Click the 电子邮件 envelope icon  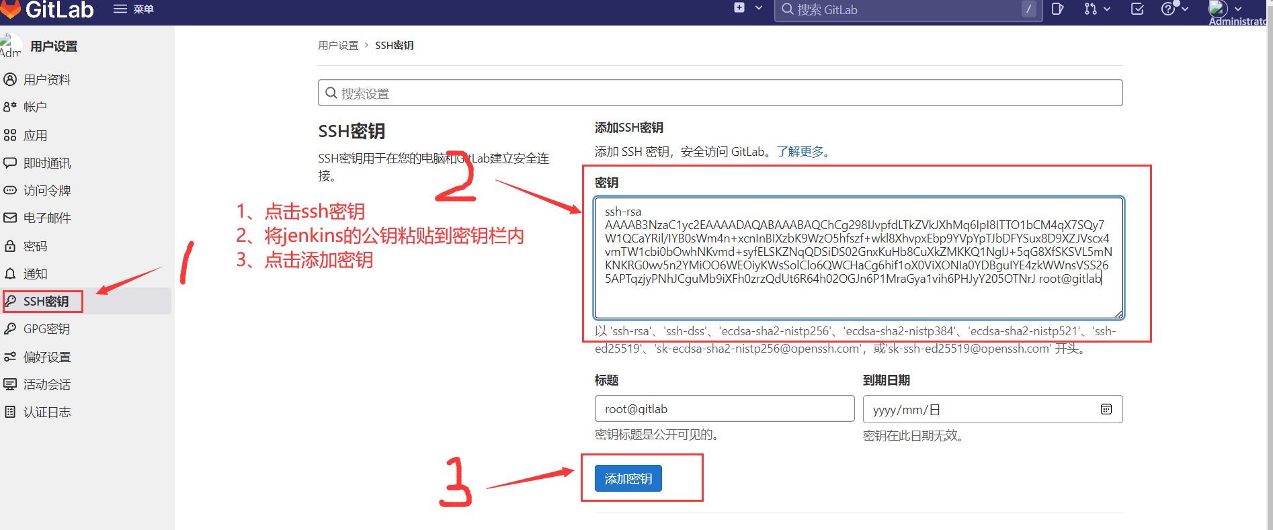point(10,218)
